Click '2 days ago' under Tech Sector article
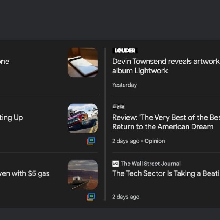Screen dimensions: 220x220 pos(126,197)
